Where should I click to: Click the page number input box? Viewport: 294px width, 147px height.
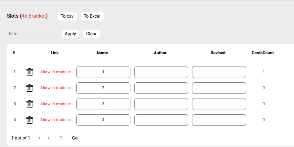[61, 138]
